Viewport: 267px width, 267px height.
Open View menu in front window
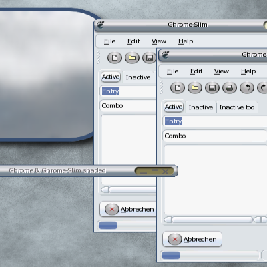pyautogui.click(x=222, y=71)
